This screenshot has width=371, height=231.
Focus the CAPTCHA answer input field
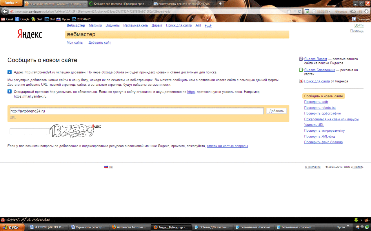[30, 131]
